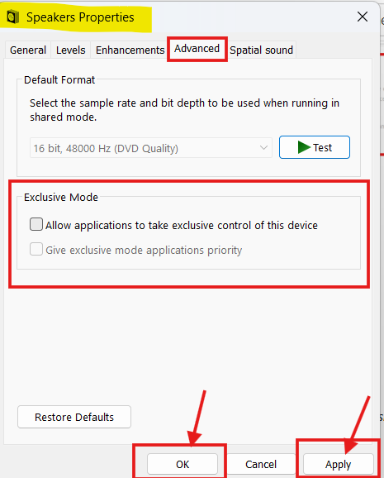Close the Speakers Properties dialog
Image resolution: width=384 pixels, height=478 pixels.
coord(363,17)
